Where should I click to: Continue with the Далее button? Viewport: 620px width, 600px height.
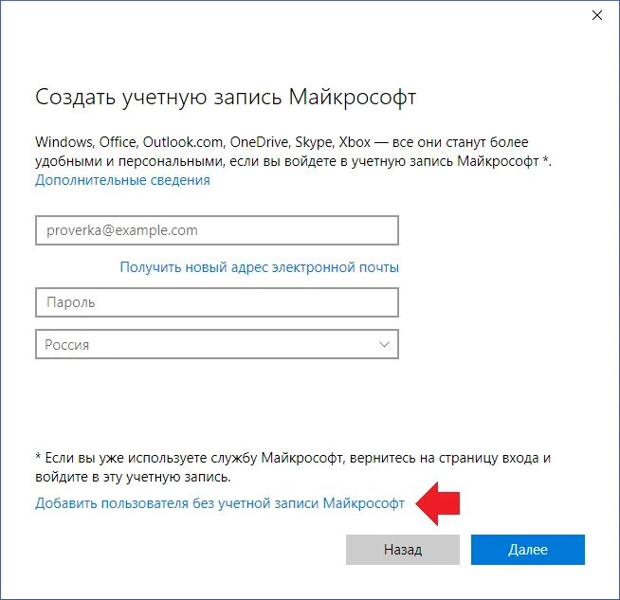pos(528,550)
